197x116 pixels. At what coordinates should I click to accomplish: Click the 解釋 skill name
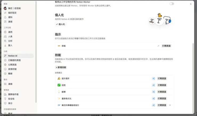click(x=64, y=92)
